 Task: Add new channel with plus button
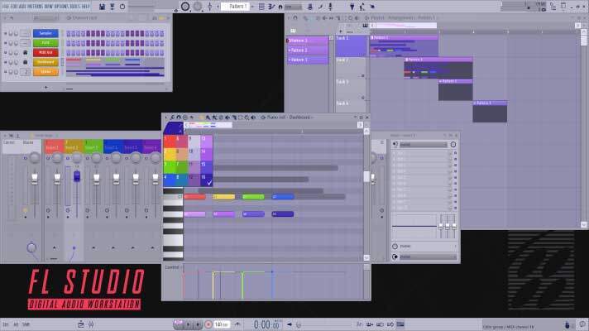pos(45,86)
